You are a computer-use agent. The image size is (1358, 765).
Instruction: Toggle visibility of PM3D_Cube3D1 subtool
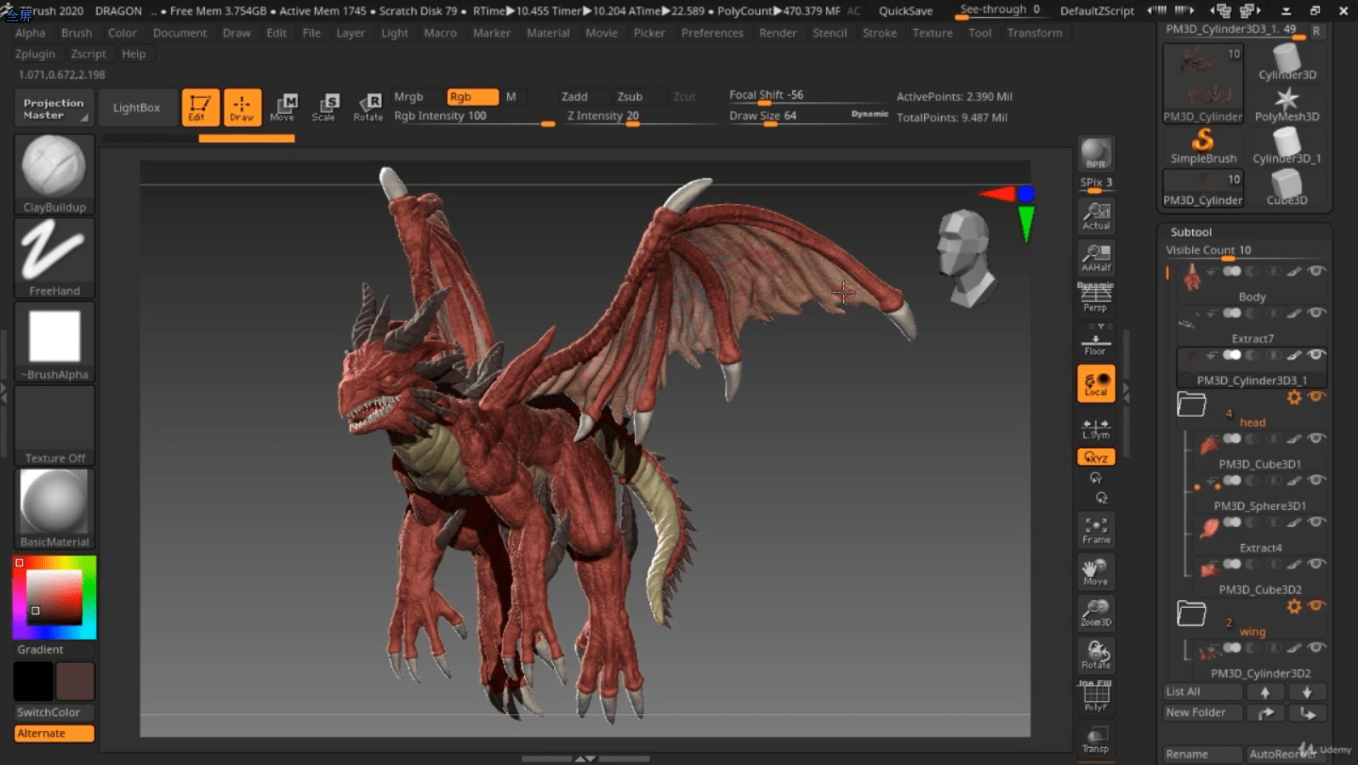pyautogui.click(x=1316, y=439)
